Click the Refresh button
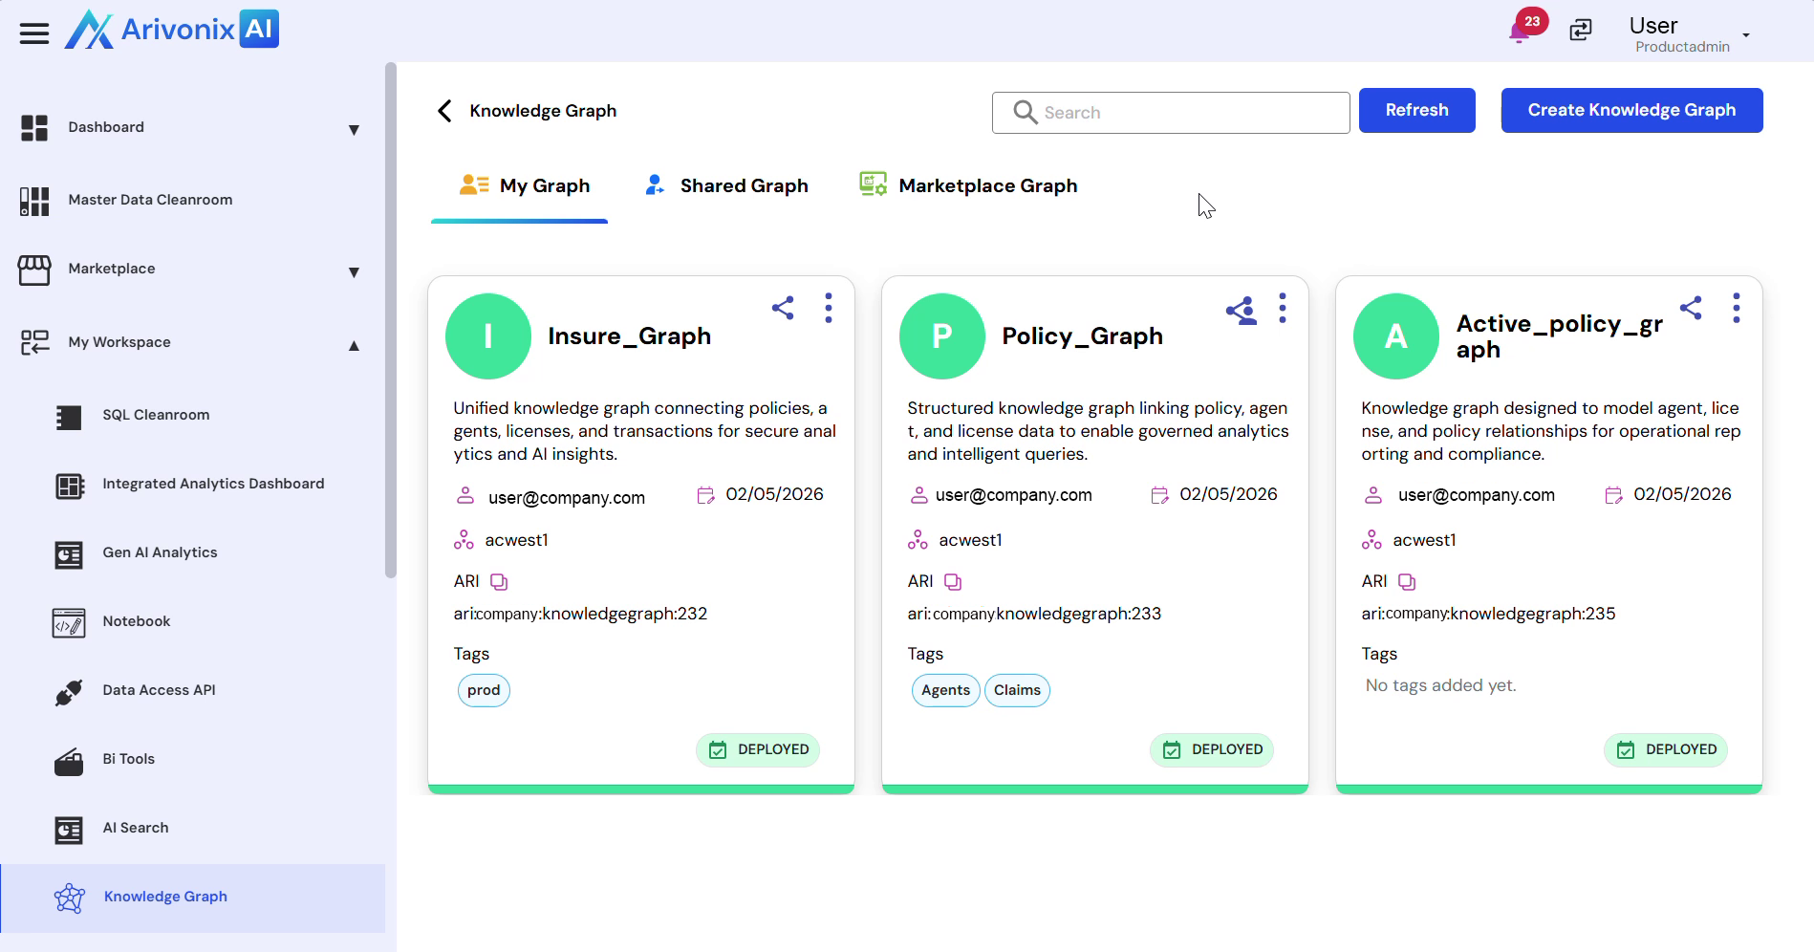The width and height of the screenshot is (1814, 952). click(1416, 111)
